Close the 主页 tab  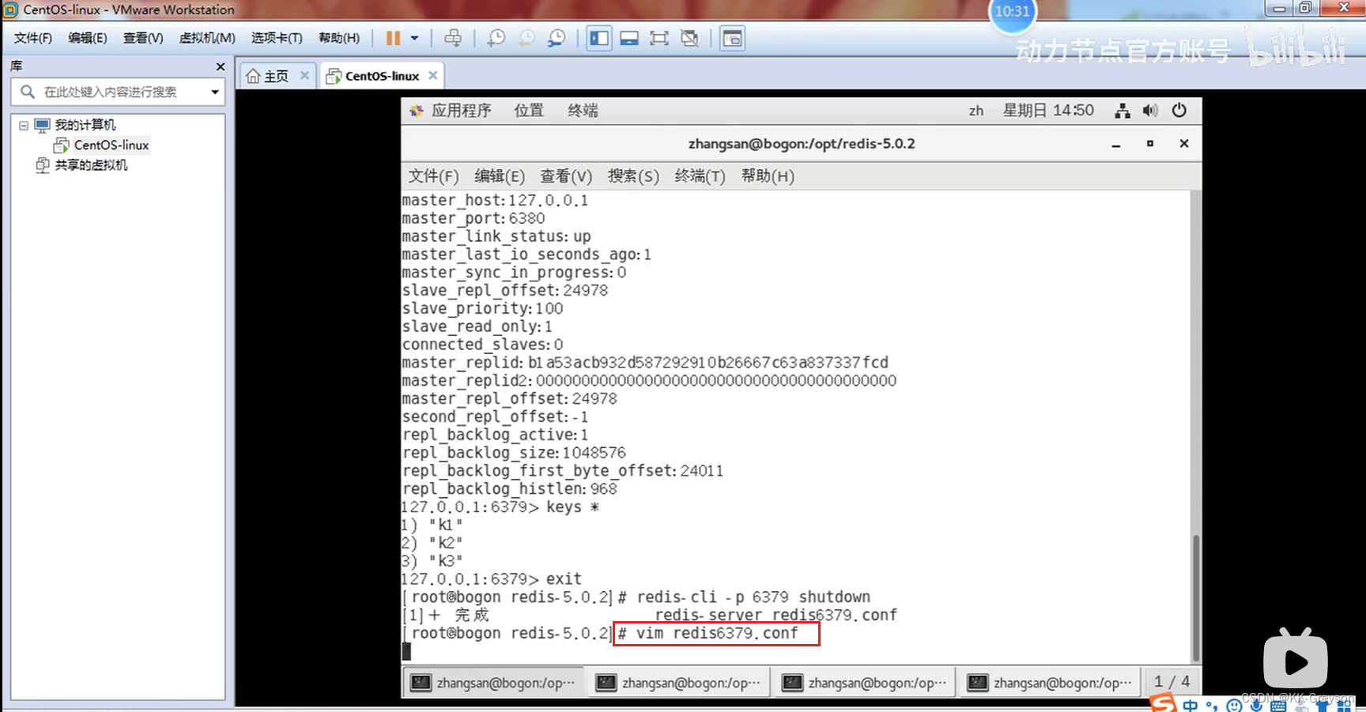(304, 75)
